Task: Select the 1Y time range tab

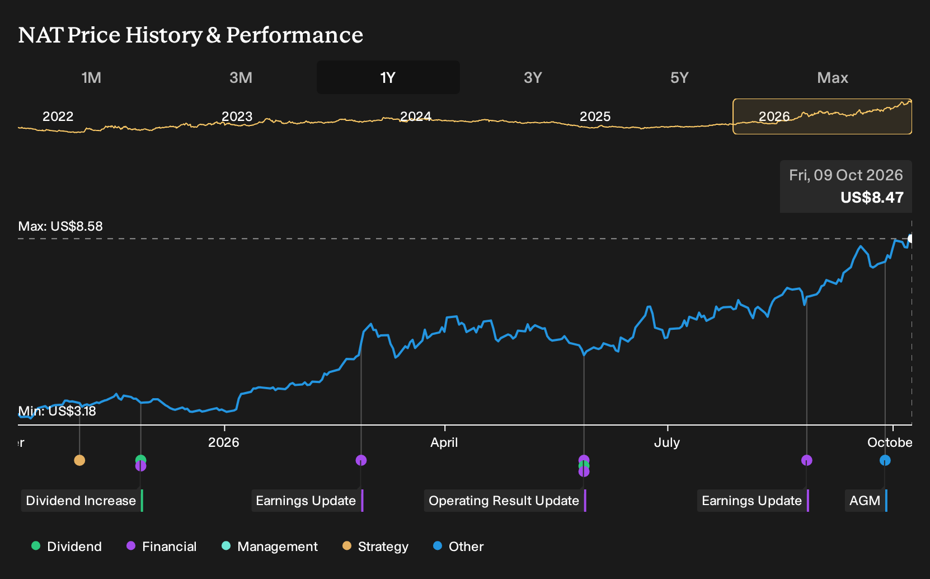Action: pos(388,77)
